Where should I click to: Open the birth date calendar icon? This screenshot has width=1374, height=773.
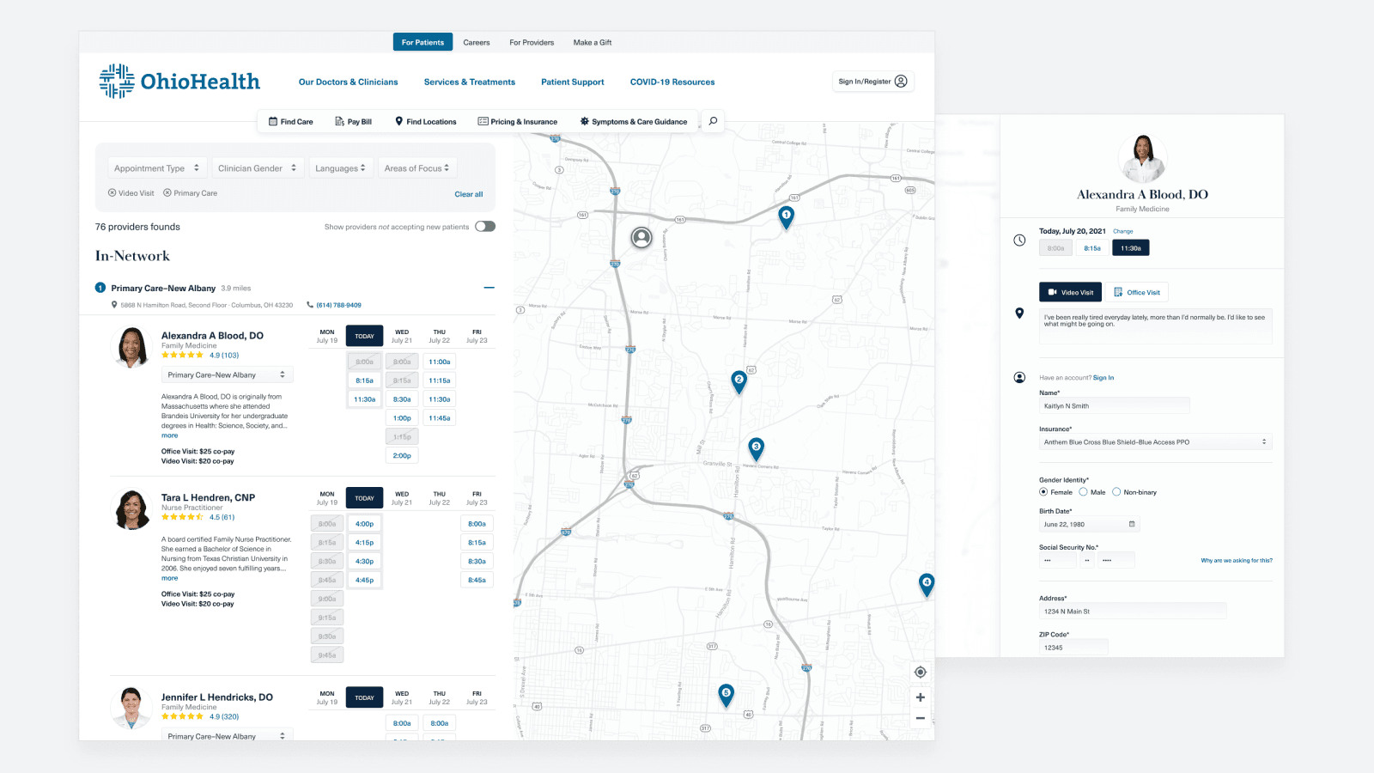tap(1131, 524)
